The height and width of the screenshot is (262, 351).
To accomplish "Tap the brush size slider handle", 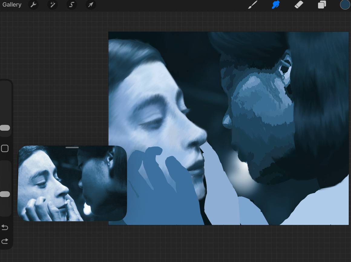I will click(x=5, y=128).
